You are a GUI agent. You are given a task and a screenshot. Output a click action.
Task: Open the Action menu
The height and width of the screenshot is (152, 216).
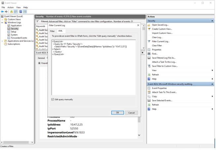point(11,7)
